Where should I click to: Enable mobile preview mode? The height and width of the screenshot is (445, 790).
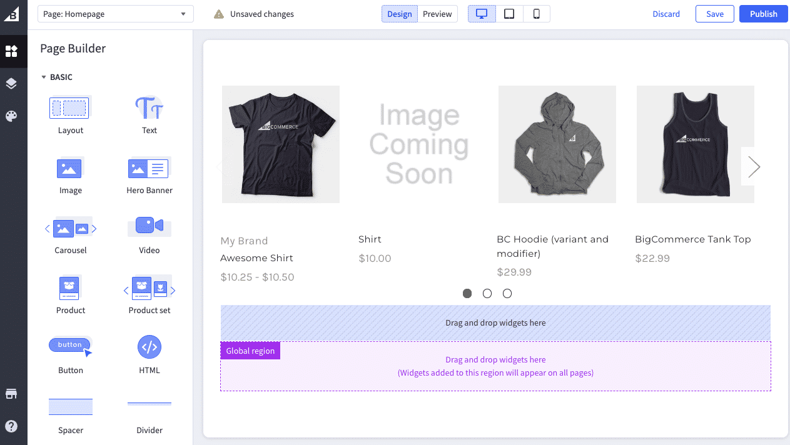coord(536,13)
